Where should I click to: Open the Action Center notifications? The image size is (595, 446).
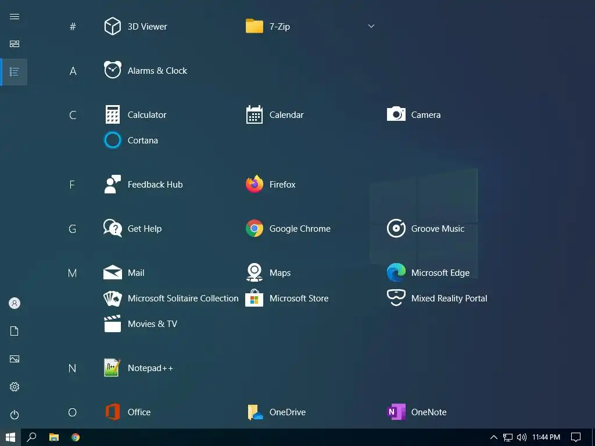[x=576, y=437]
